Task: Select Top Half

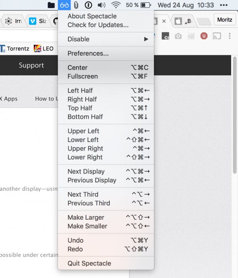Action: click(106, 108)
